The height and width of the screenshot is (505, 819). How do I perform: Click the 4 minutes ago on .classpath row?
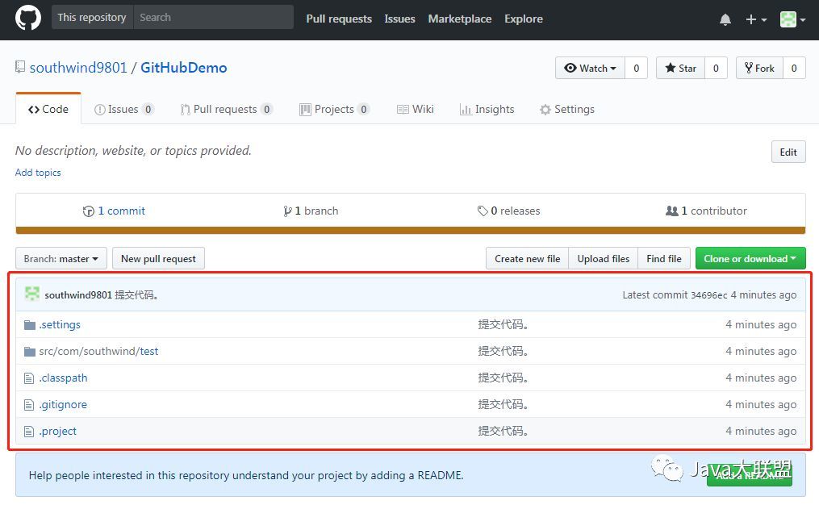coord(761,378)
